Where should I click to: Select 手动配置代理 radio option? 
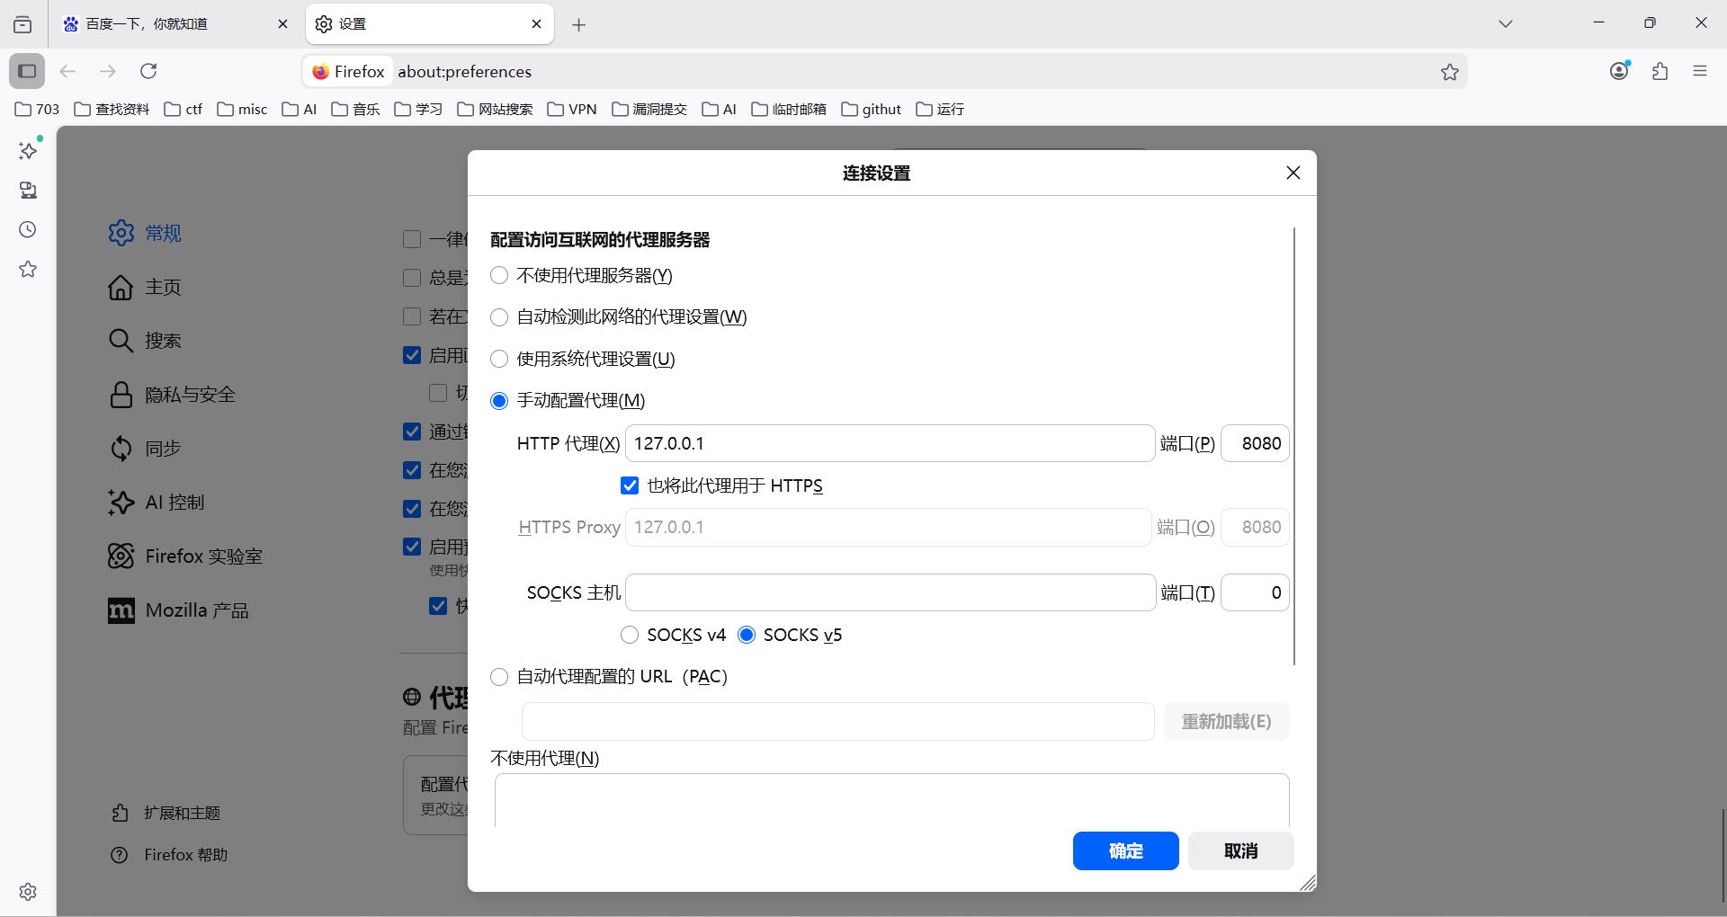(499, 401)
